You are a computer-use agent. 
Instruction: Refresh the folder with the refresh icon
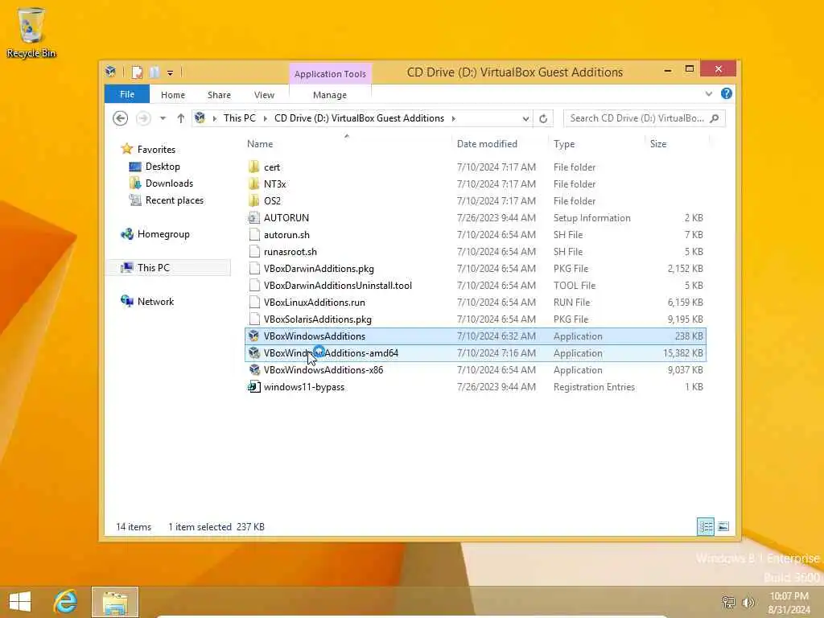[x=543, y=119]
